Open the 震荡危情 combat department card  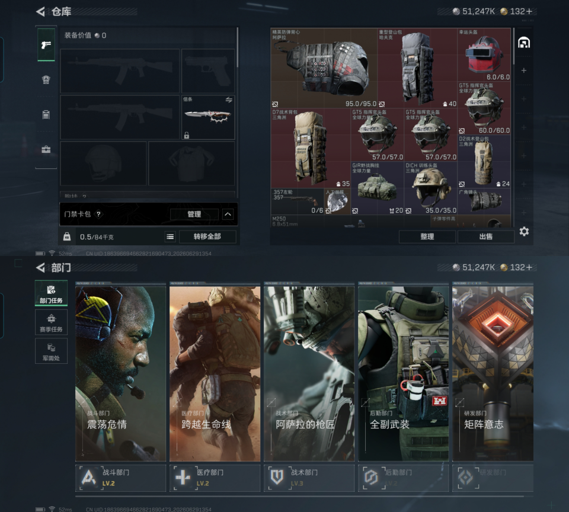point(120,372)
